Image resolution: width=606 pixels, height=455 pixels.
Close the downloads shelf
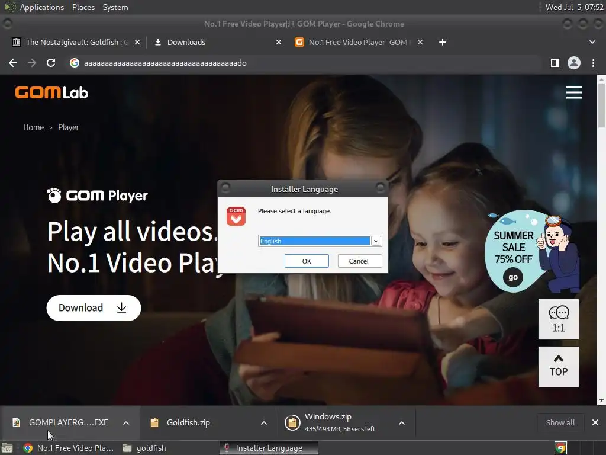[595, 422]
